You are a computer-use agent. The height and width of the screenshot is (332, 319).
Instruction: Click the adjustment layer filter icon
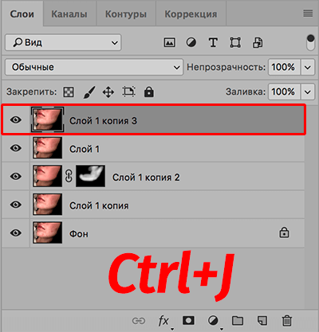coord(191,42)
